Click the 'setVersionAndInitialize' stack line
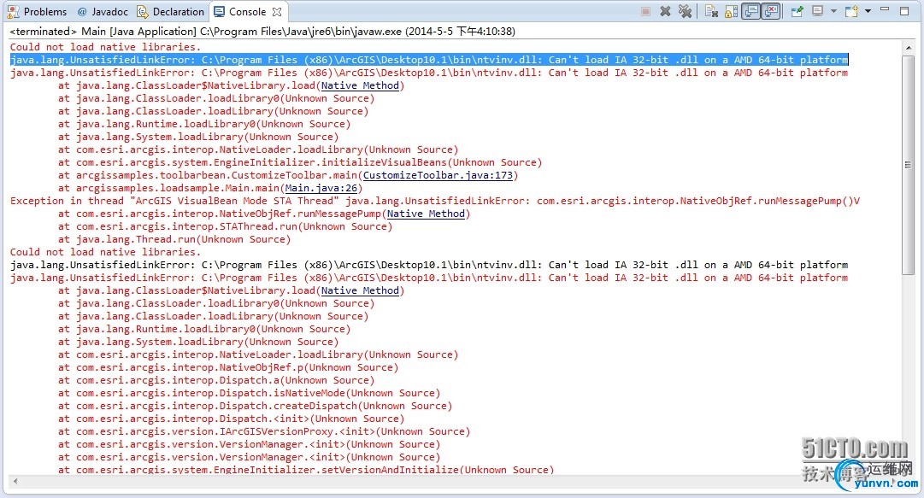This screenshot has width=924, height=498. coord(306,470)
